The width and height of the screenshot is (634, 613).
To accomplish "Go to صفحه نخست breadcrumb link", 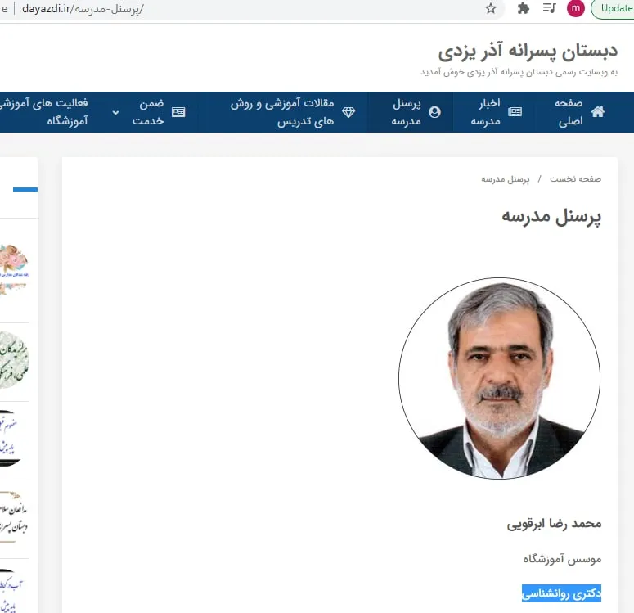I will 575,179.
